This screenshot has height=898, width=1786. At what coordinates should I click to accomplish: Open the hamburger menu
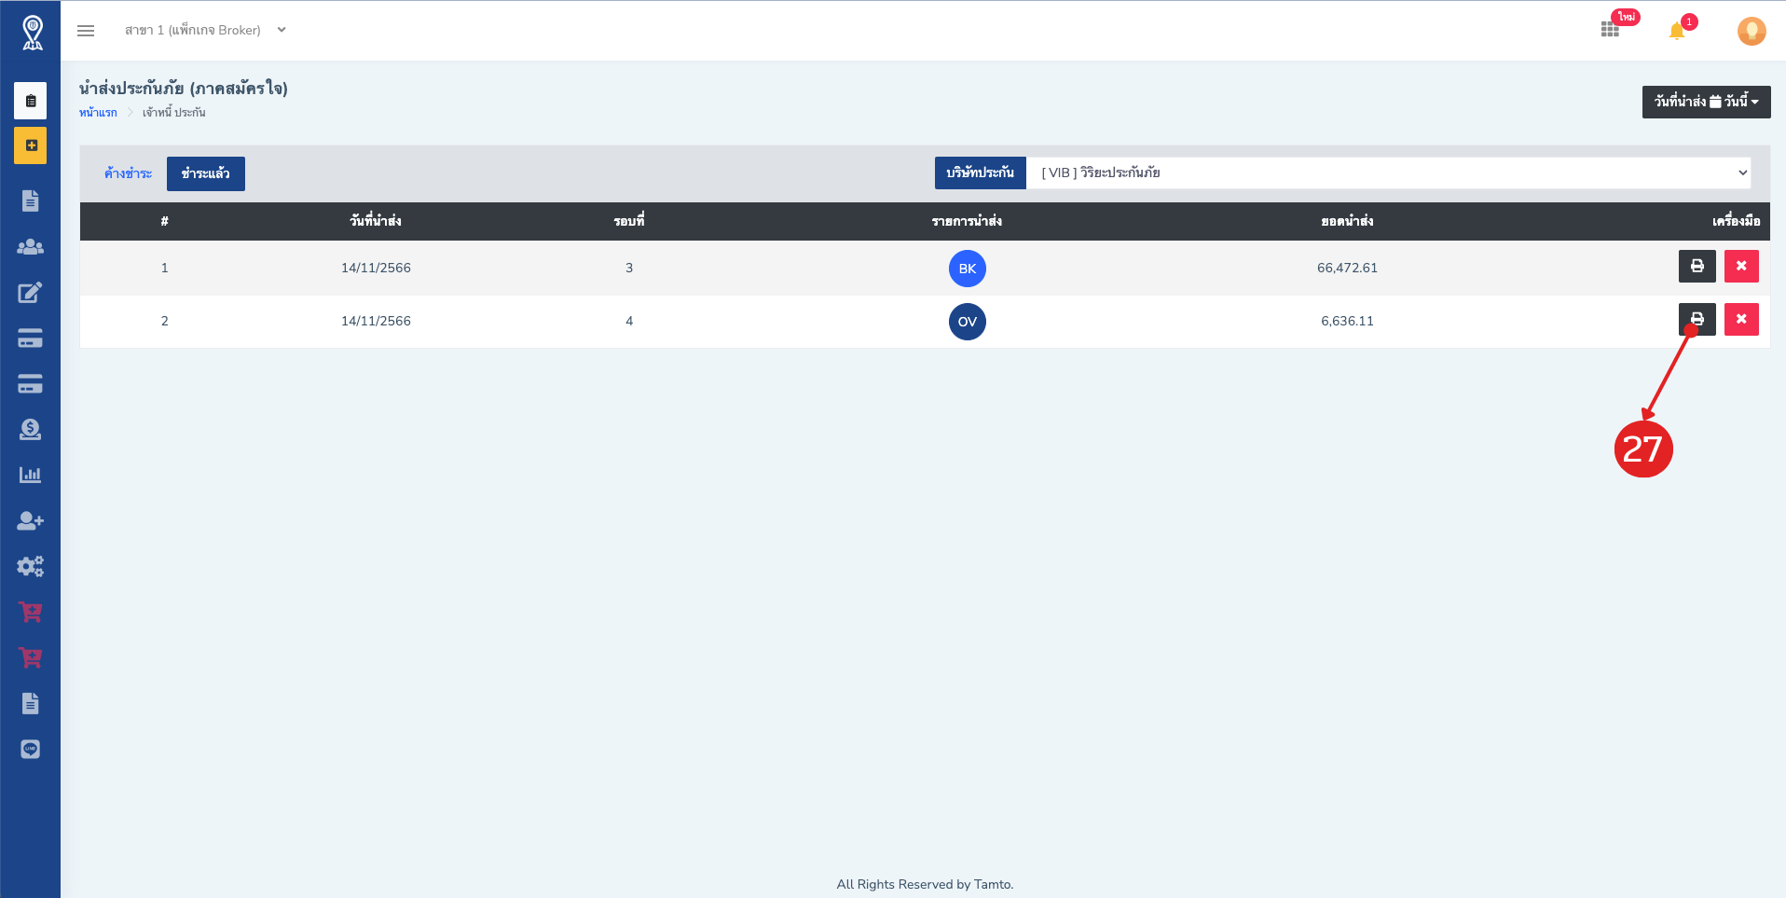[x=86, y=31]
